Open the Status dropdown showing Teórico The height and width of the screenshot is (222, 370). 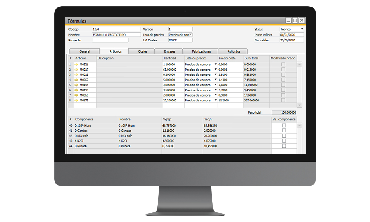click(x=302, y=29)
